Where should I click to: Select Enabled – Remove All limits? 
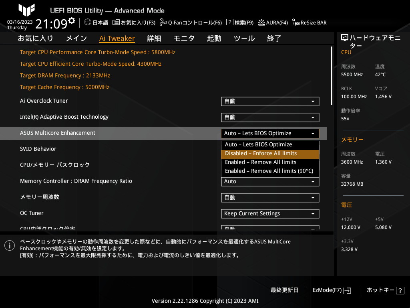coord(270,162)
